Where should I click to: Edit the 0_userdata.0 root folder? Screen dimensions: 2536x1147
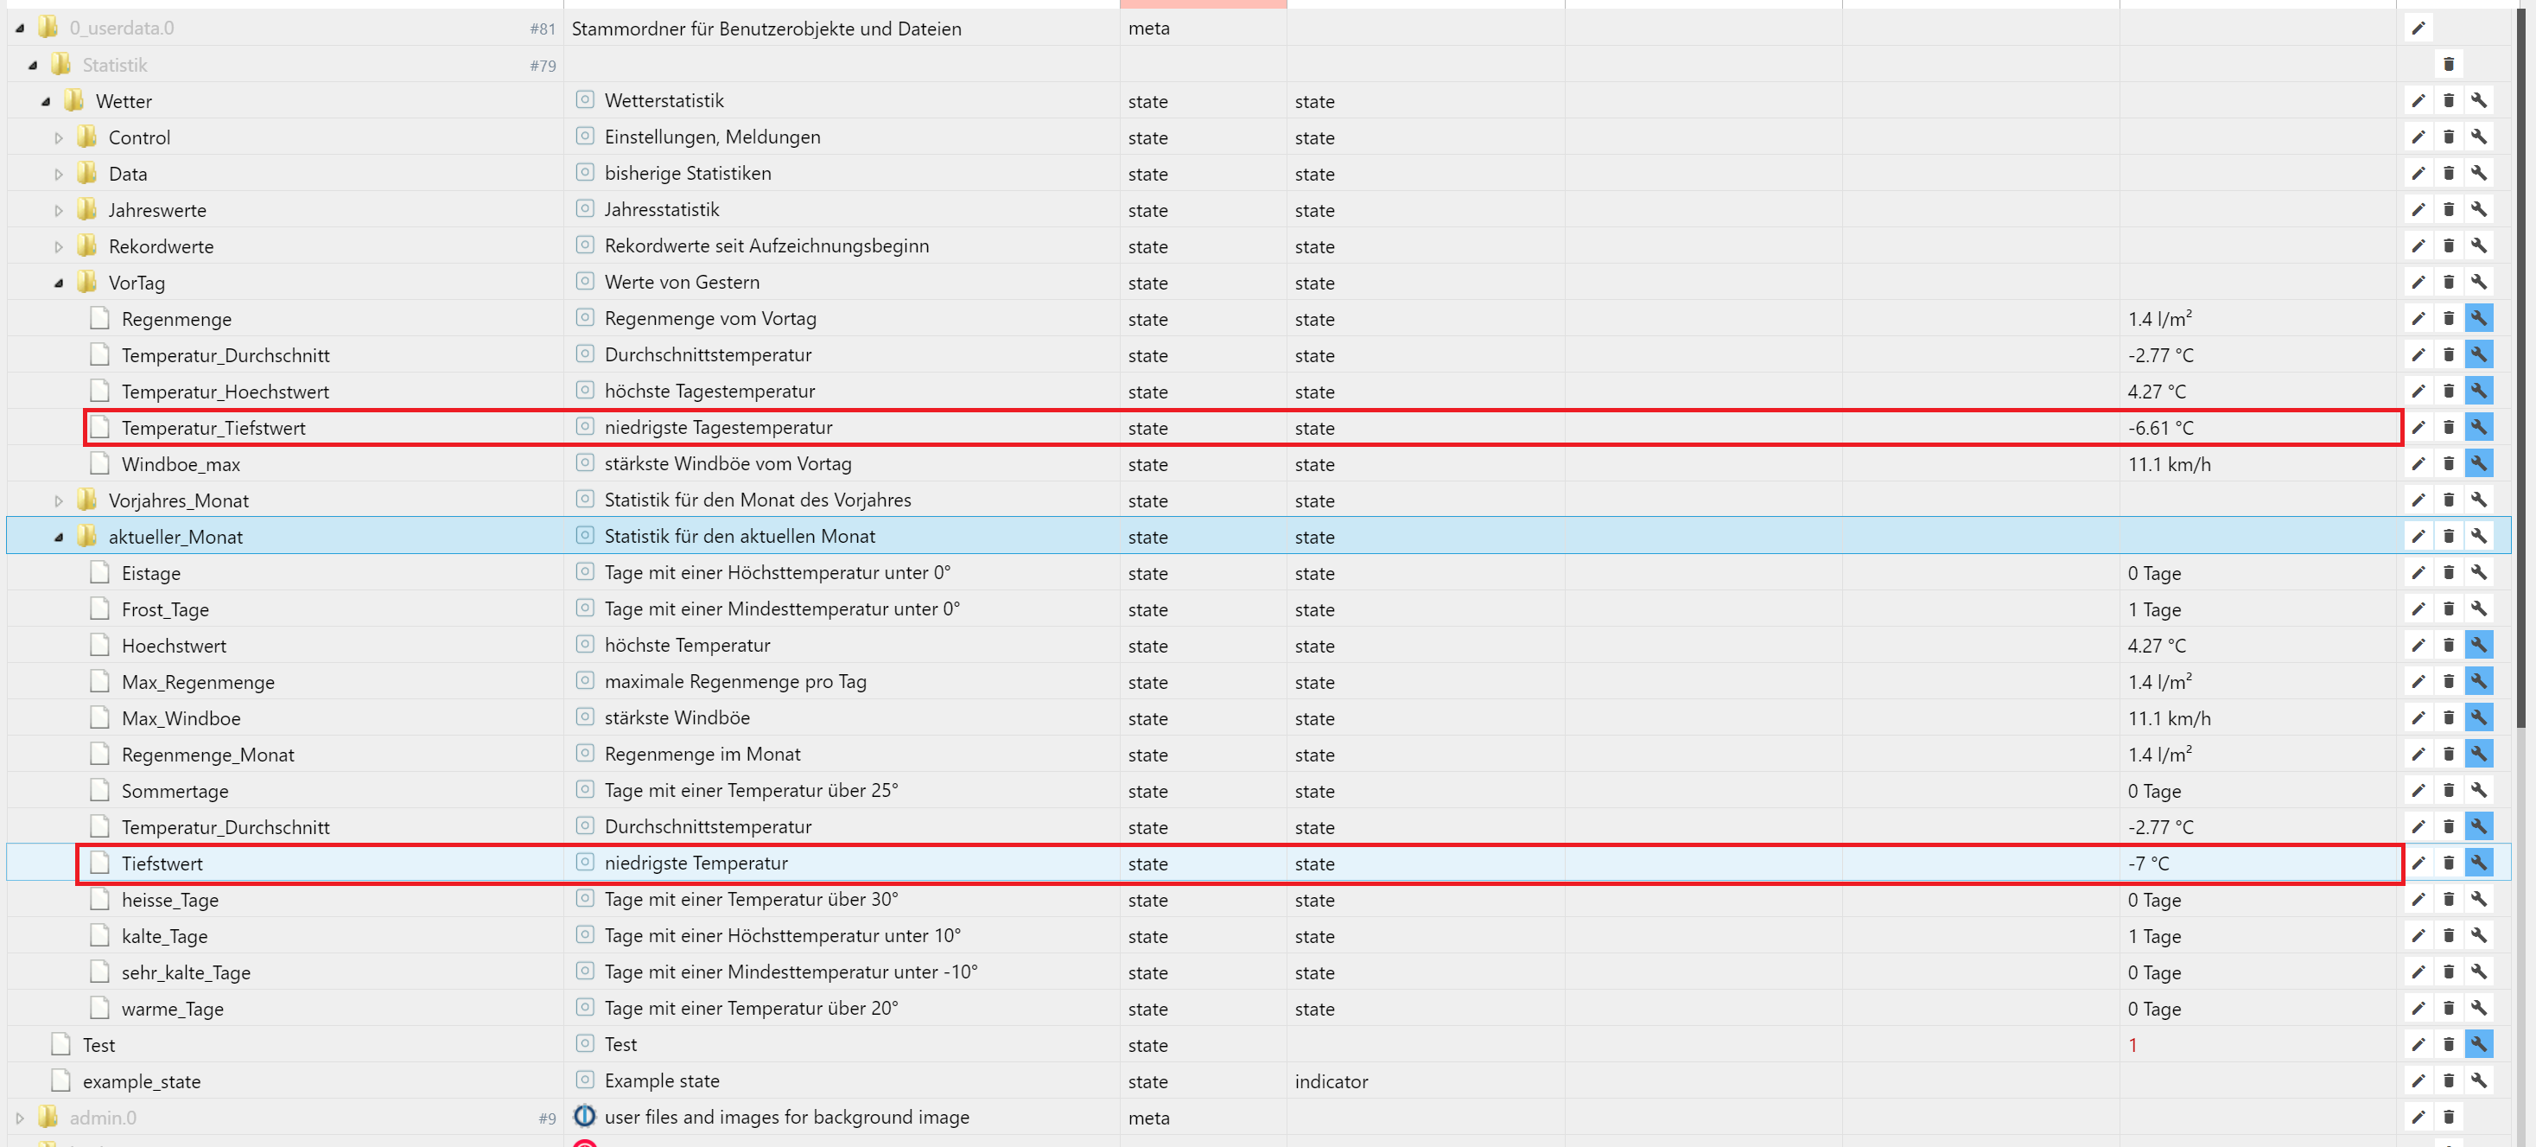(2418, 29)
